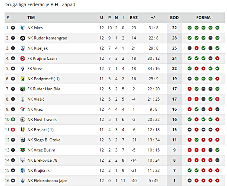The image size is (227, 186).
Task: Click the green up arrow beside NK Novi Travnik
Action: pyautogui.click(x=13, y=119)
